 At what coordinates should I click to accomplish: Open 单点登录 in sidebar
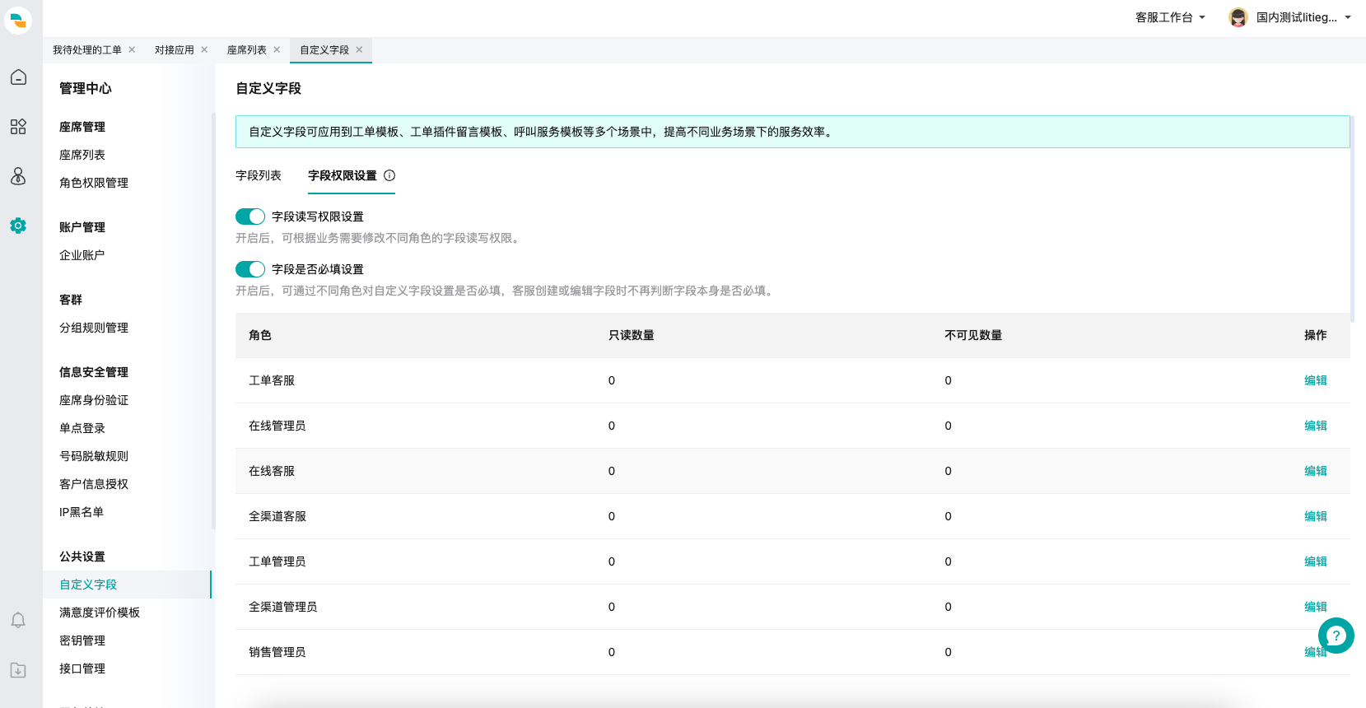82,428
